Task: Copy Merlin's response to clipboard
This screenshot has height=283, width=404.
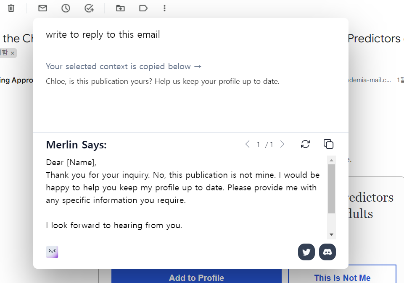Action: click(x=328, y=144)
